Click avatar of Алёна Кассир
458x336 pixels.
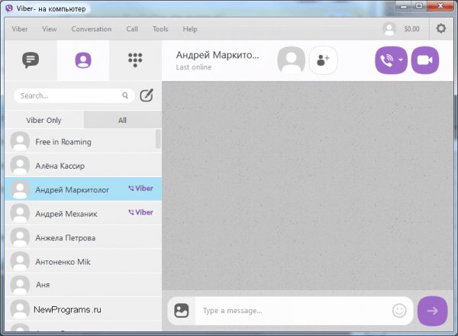tap(20, 165)
